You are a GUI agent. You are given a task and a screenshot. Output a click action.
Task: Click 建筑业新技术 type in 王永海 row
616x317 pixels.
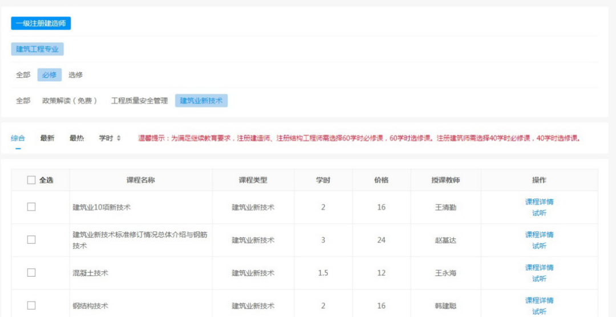point(253,273)
